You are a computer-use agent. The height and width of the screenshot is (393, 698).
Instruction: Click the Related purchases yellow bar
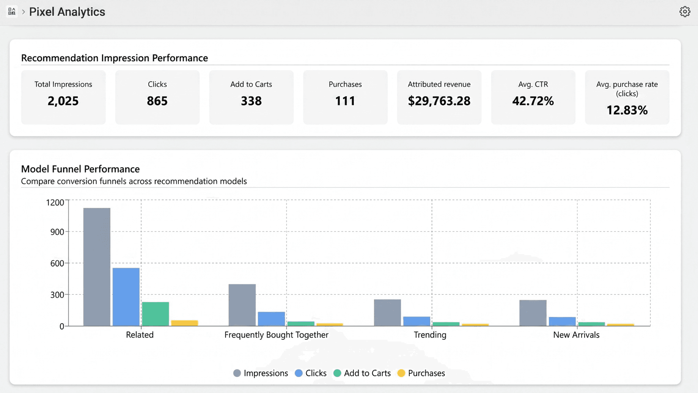click(x=185, y=323)
